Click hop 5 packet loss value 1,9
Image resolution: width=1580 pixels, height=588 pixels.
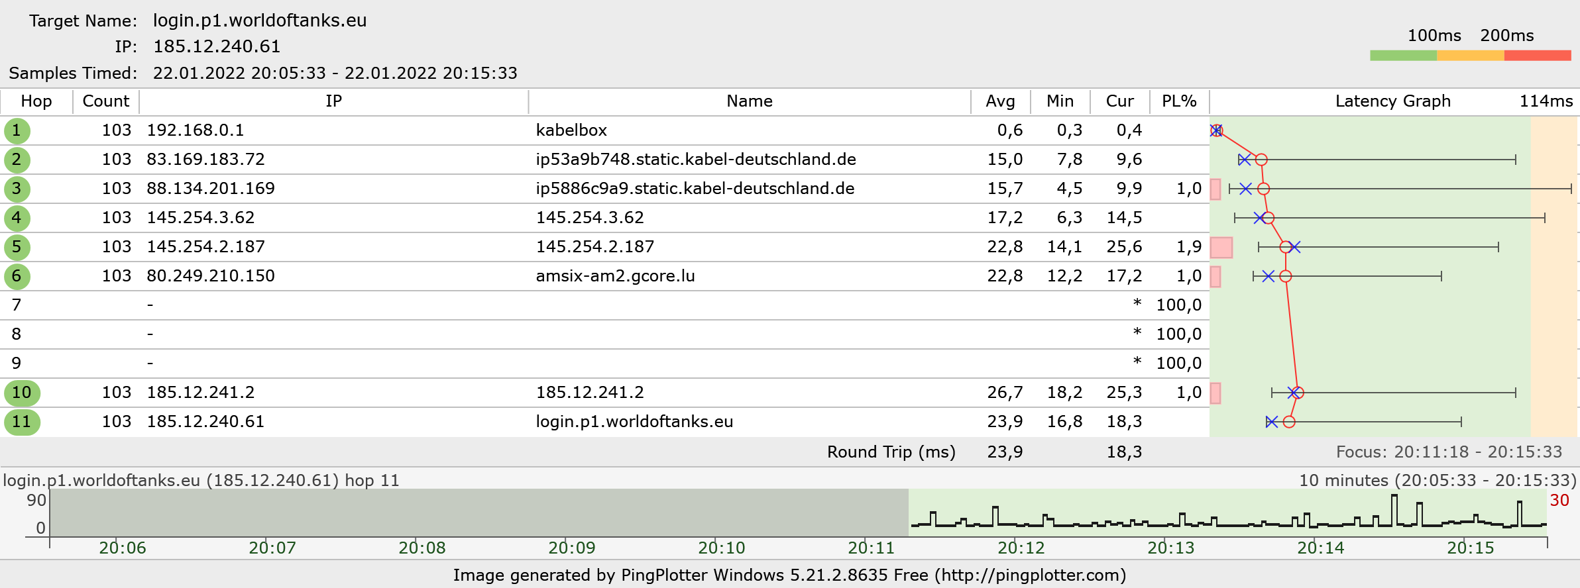tap(1189, 247)
